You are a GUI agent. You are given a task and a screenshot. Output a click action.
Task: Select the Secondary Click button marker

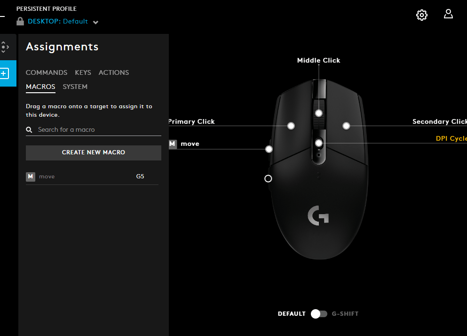346,126
